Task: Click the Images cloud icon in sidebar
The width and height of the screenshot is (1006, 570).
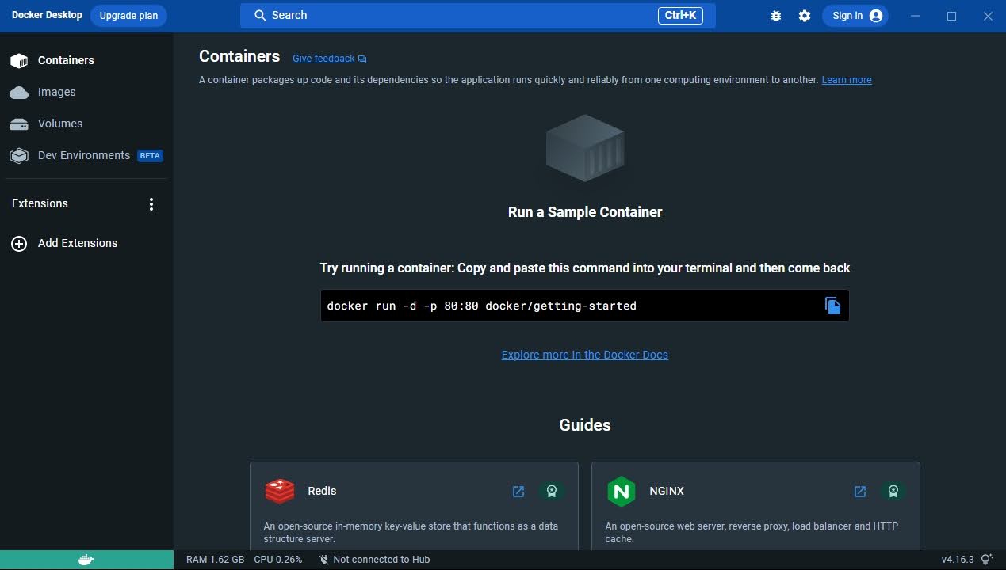Action: pyautogui.click(x=19, y=93)
